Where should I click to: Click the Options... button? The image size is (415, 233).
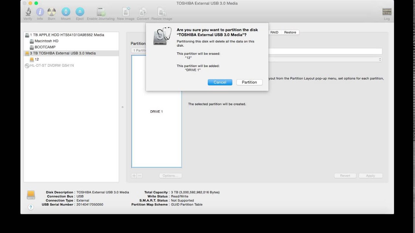point(170,176)
